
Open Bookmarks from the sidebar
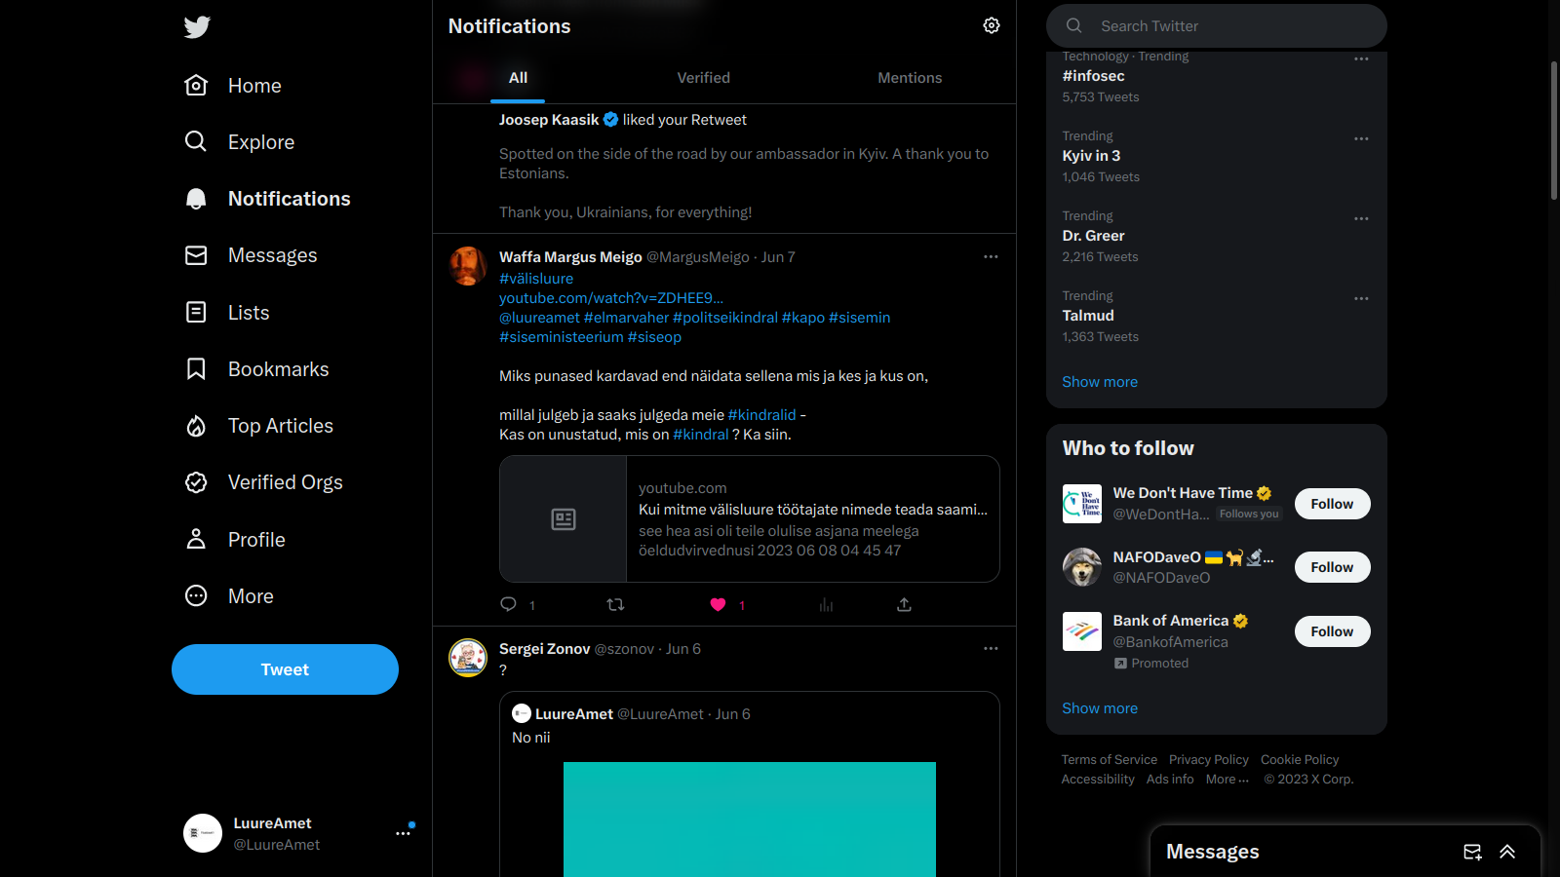coord(256,369)
